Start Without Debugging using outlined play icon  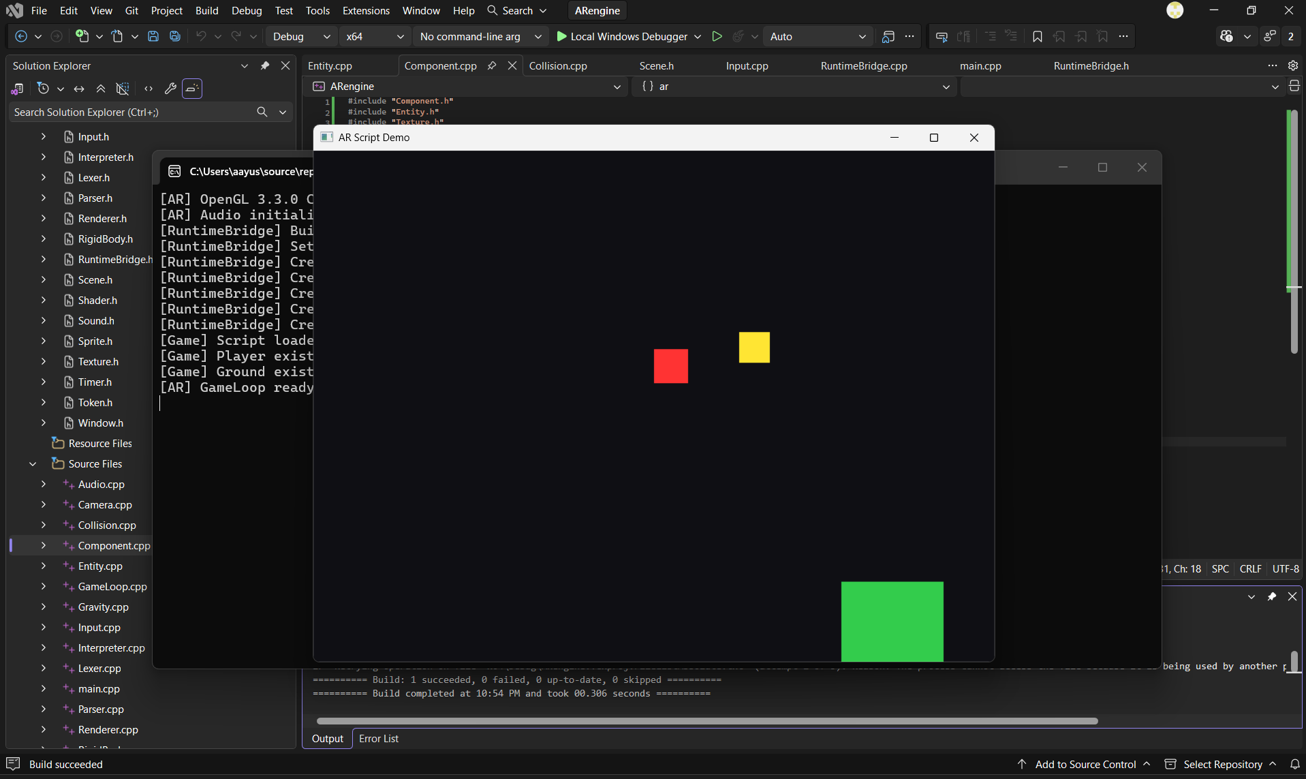coord(717,36)
